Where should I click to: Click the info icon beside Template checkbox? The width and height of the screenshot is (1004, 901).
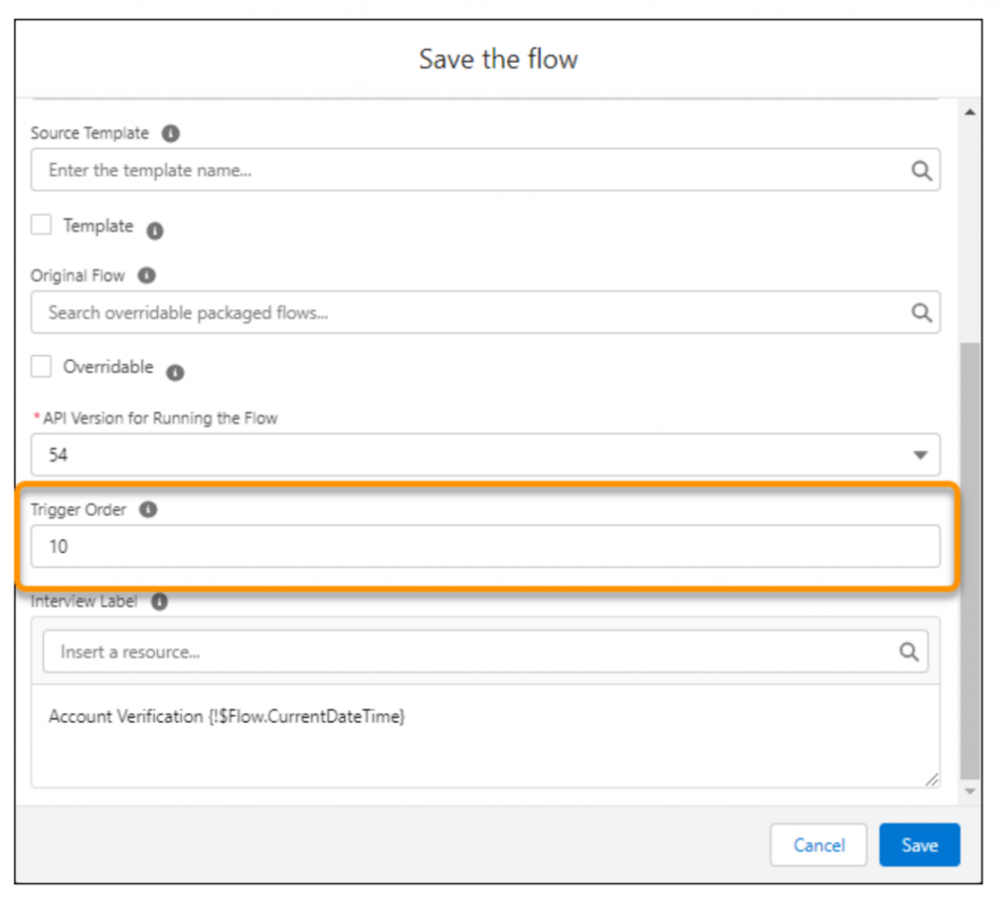155,231
